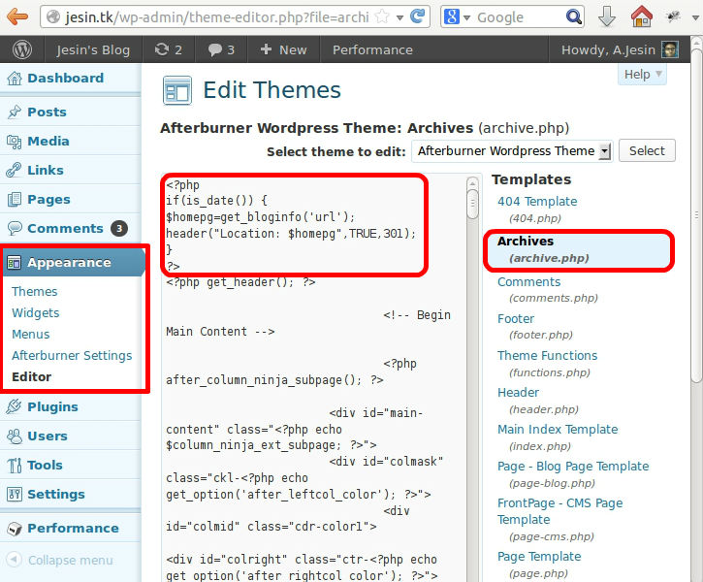Open the Performance admin bar menu
Viewport: 703px width, 582px height.
point(372,49)
